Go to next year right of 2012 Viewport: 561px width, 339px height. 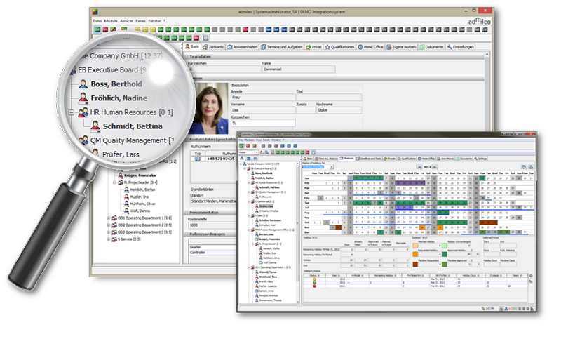435,167
